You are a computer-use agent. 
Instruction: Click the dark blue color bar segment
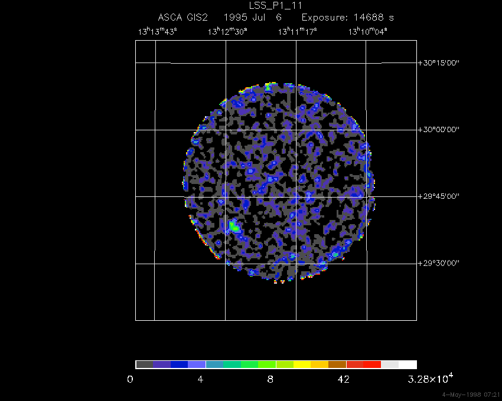(x=180, y=364)
